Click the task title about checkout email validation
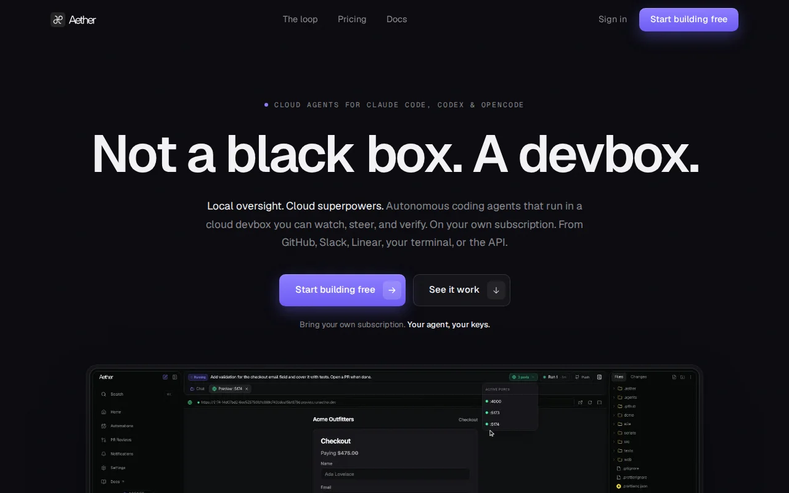Viewport: 789px width, 493px height. [x=291, y=377]
